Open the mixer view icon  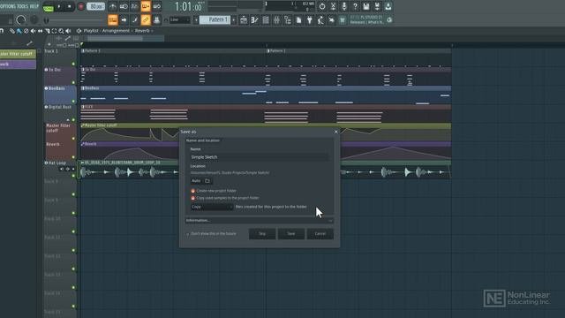pyautogui.click(x=276, y=20)
